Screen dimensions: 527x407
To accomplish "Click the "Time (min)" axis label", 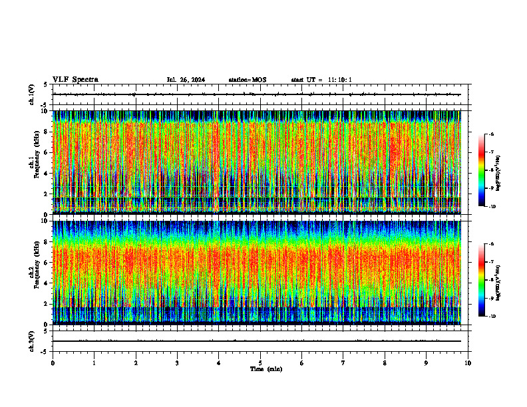I will [x=266, y=369].
